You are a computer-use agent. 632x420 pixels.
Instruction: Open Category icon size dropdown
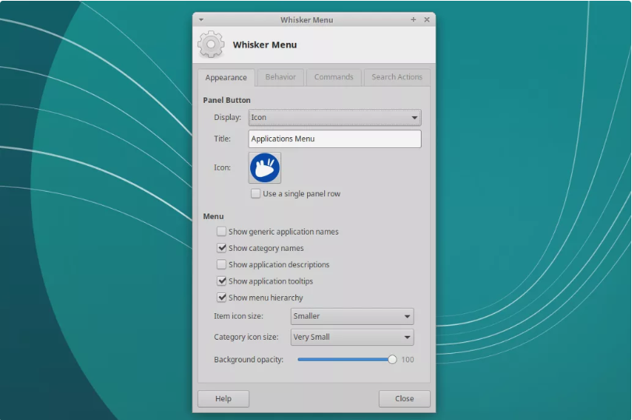tap(352, 337)
